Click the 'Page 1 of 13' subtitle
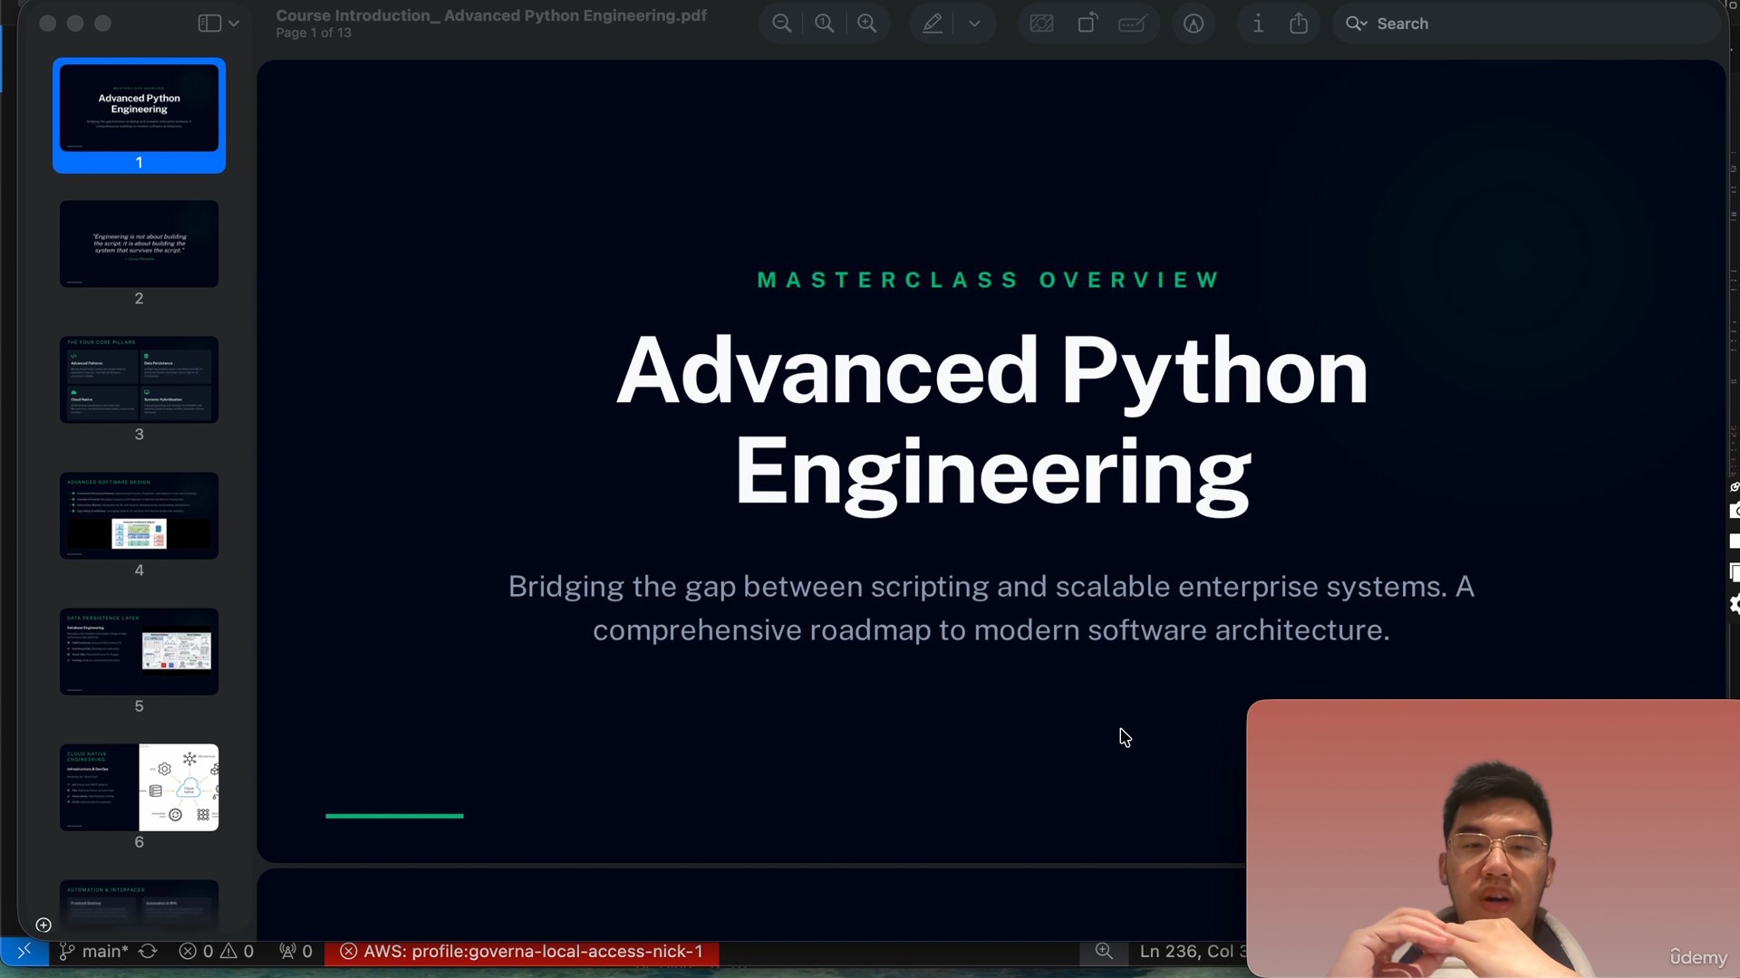 pos(314,33)
